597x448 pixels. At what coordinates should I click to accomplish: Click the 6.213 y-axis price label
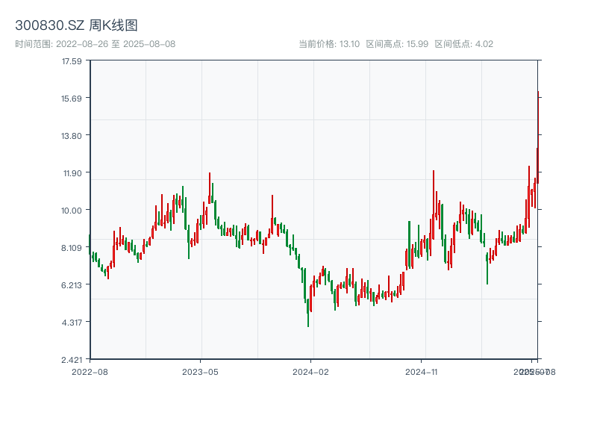click(x=72, y=284)
